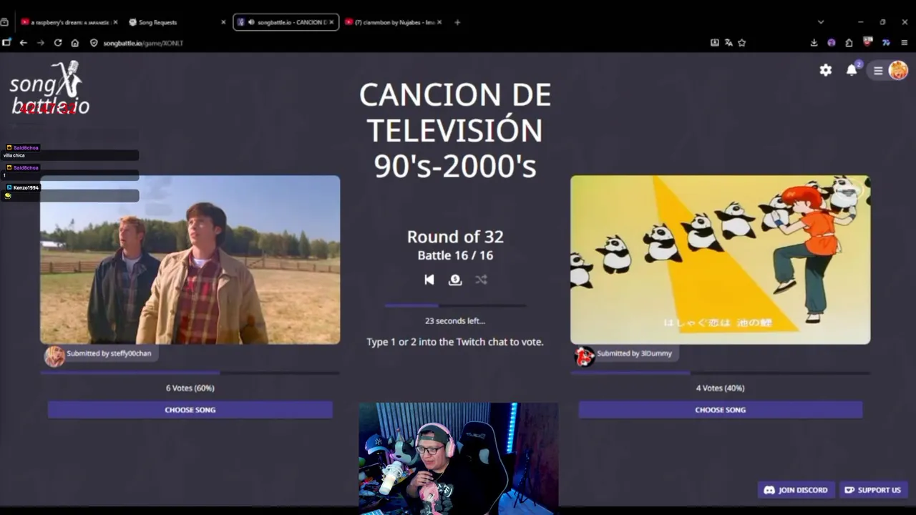Image resolution: width=916 pixels, height=515 pixels.
Task: Go forward in browser history
Action: click(x=41, y=43)
